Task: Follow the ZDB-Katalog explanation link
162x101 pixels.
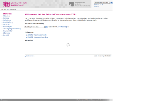Action: coord(63,27)
